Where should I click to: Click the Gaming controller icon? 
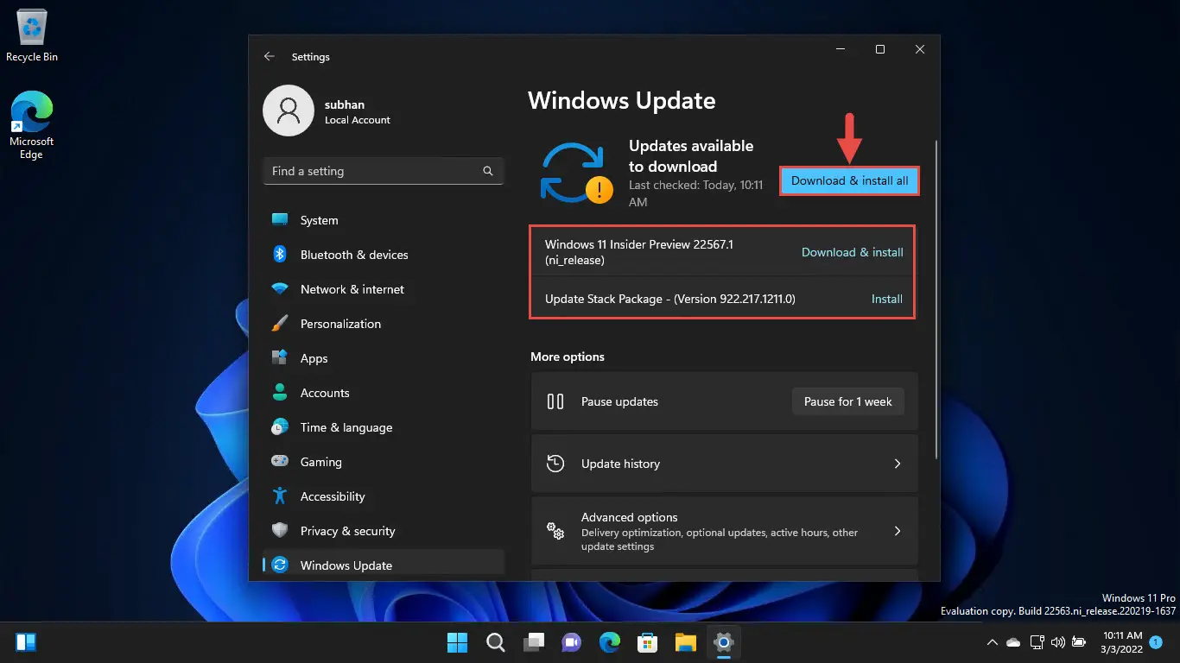pos(280,462)
